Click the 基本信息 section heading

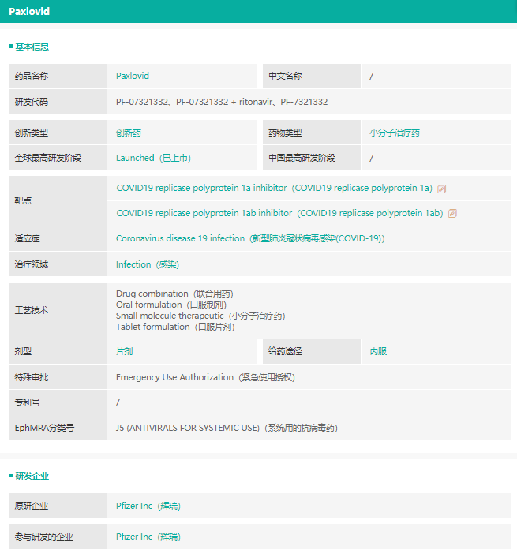coord(32,47)
